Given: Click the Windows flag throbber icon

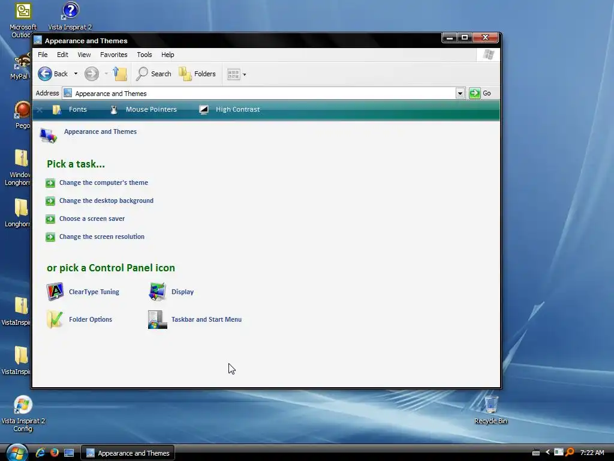Looking at the screenshot, I should click(x=488, y=55).
